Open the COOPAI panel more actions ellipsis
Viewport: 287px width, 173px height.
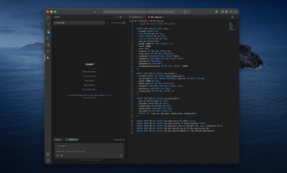[124, 17]
